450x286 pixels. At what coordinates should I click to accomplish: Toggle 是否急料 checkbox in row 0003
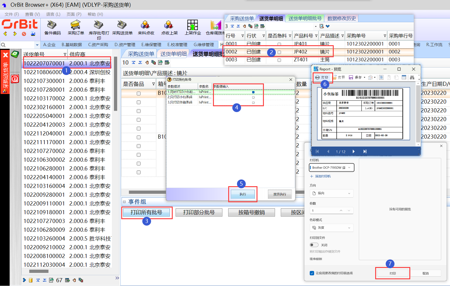(x=279, y=60)
